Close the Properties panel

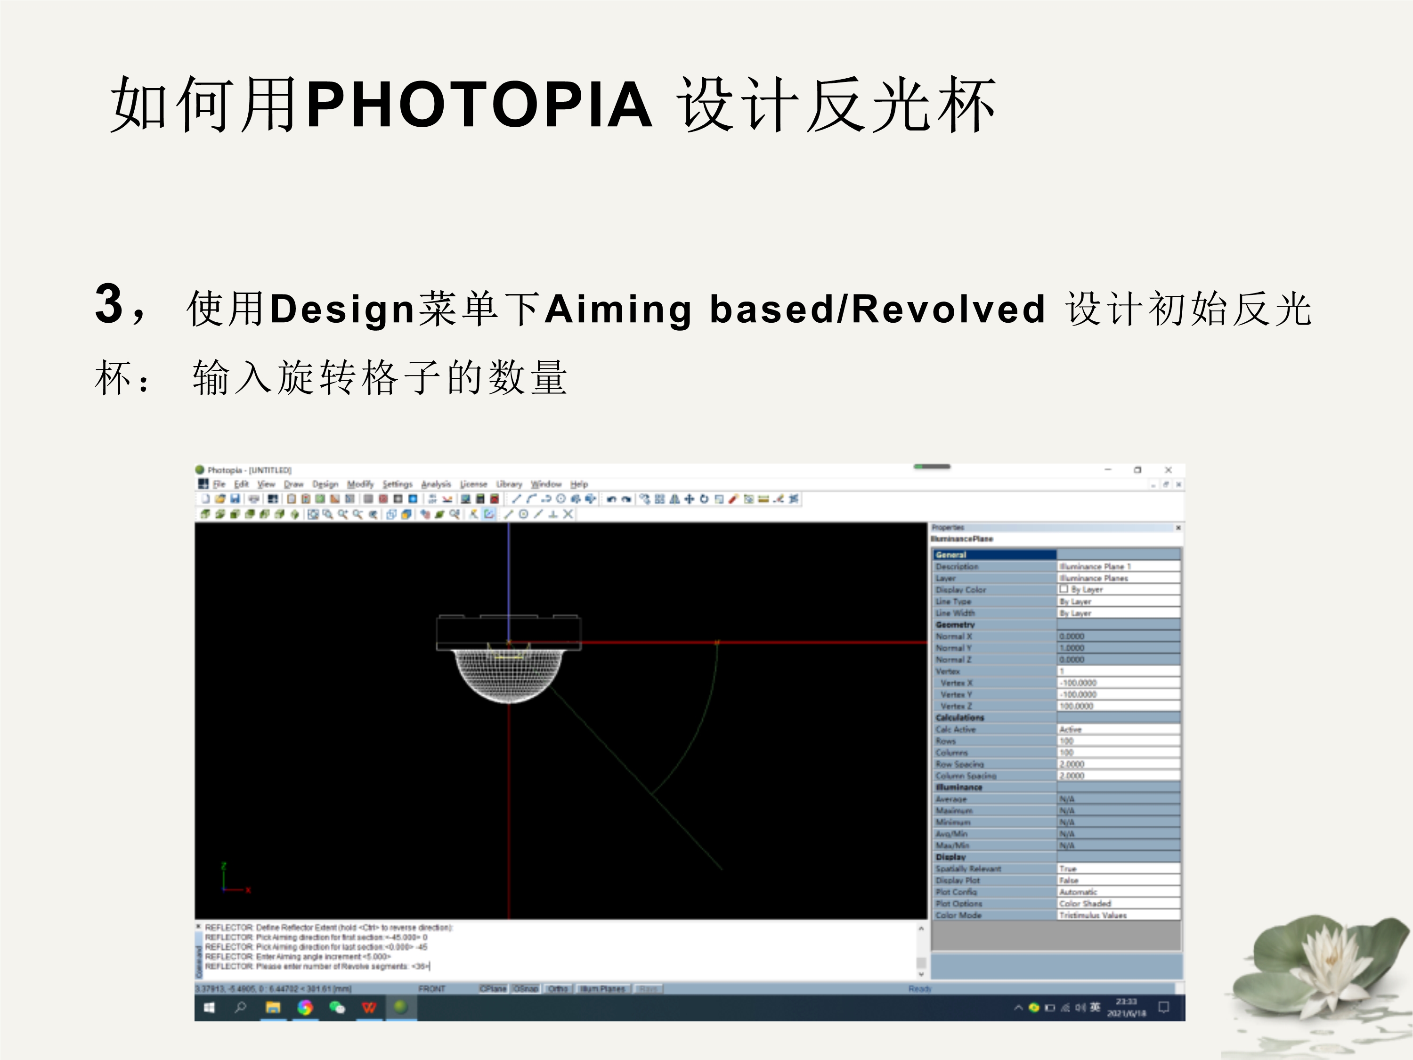click(1178, 528)
